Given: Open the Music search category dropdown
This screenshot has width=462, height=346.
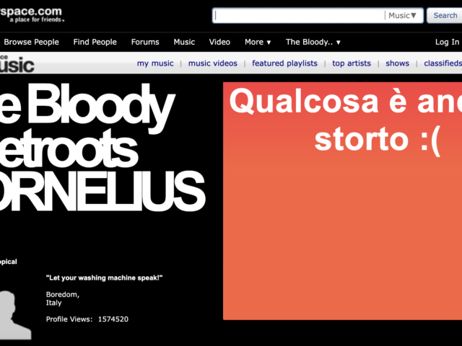Looking at the screenshot, I should pyautogui.click(x=403, y=15).
